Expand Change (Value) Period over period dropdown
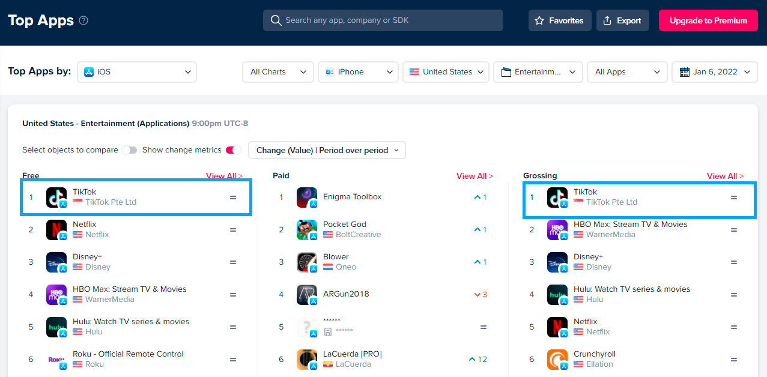767x377 pixels. 327,150
